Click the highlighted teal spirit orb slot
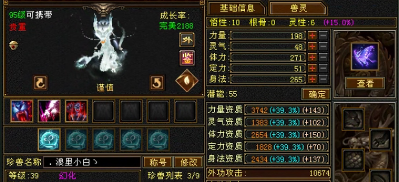 click(49, 140)
